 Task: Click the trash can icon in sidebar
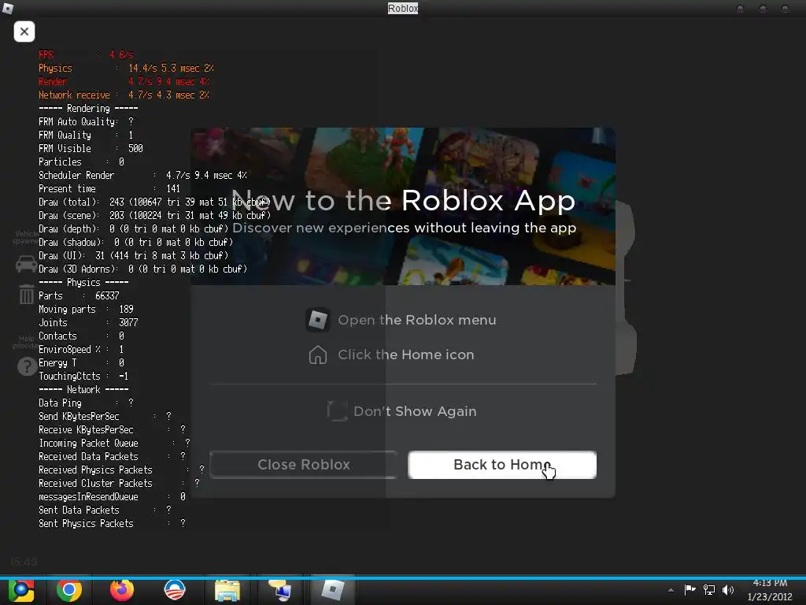tap(26, 295)
